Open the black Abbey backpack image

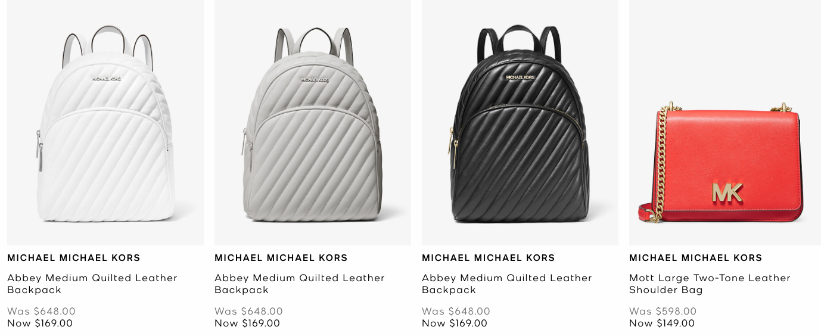tap(520, 123)
